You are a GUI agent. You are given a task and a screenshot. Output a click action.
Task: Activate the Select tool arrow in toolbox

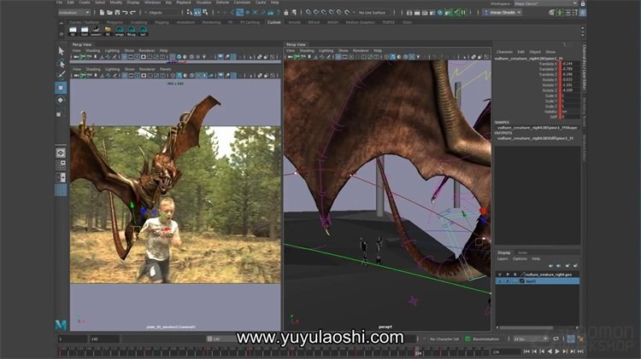(x=61, y=51)
